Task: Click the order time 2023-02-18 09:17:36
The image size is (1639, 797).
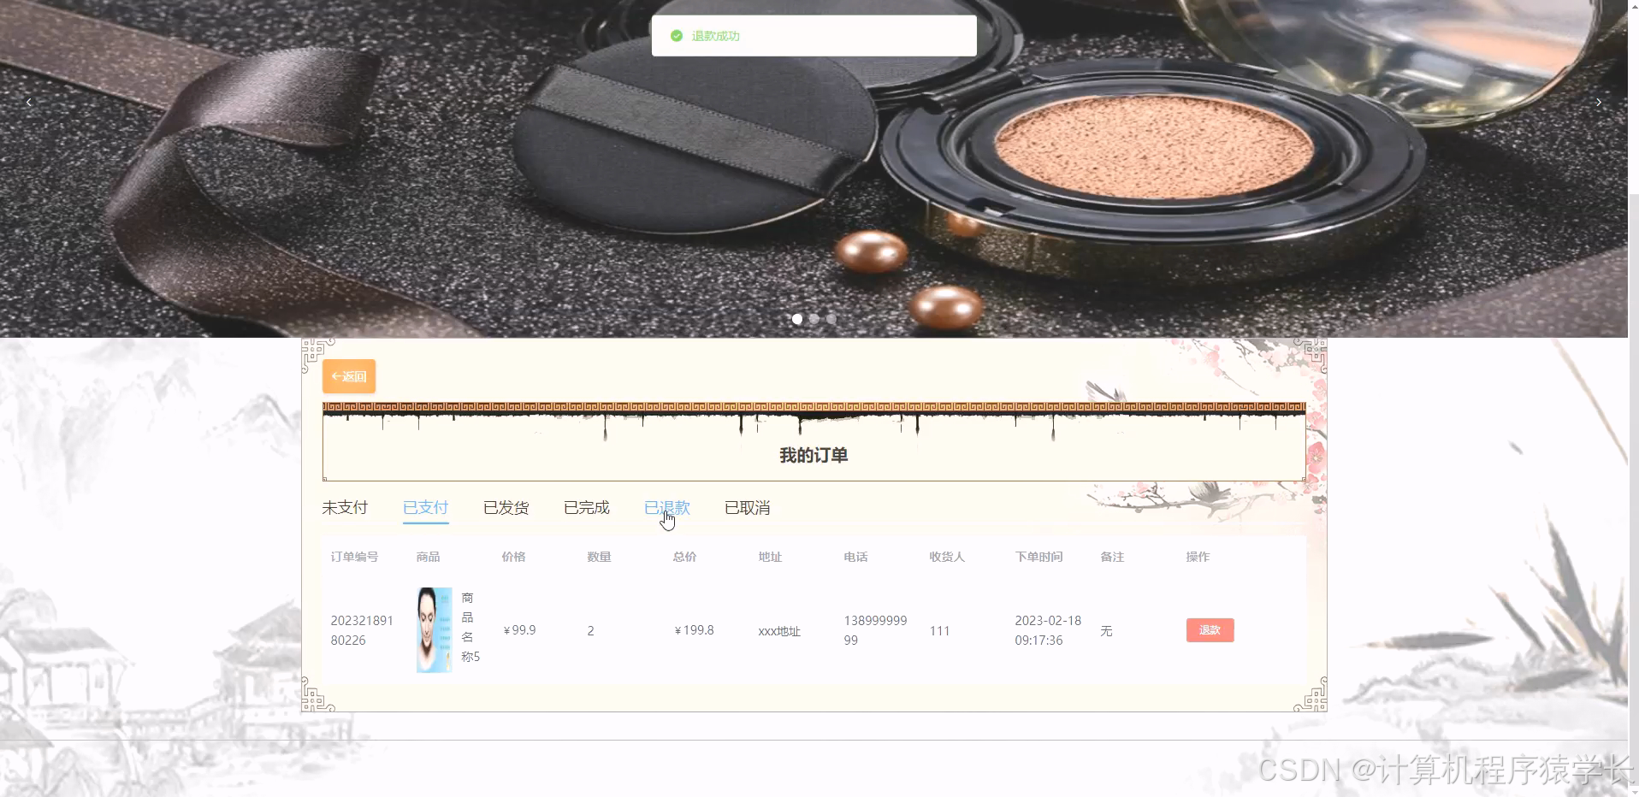Action: tap(1048, 630)
